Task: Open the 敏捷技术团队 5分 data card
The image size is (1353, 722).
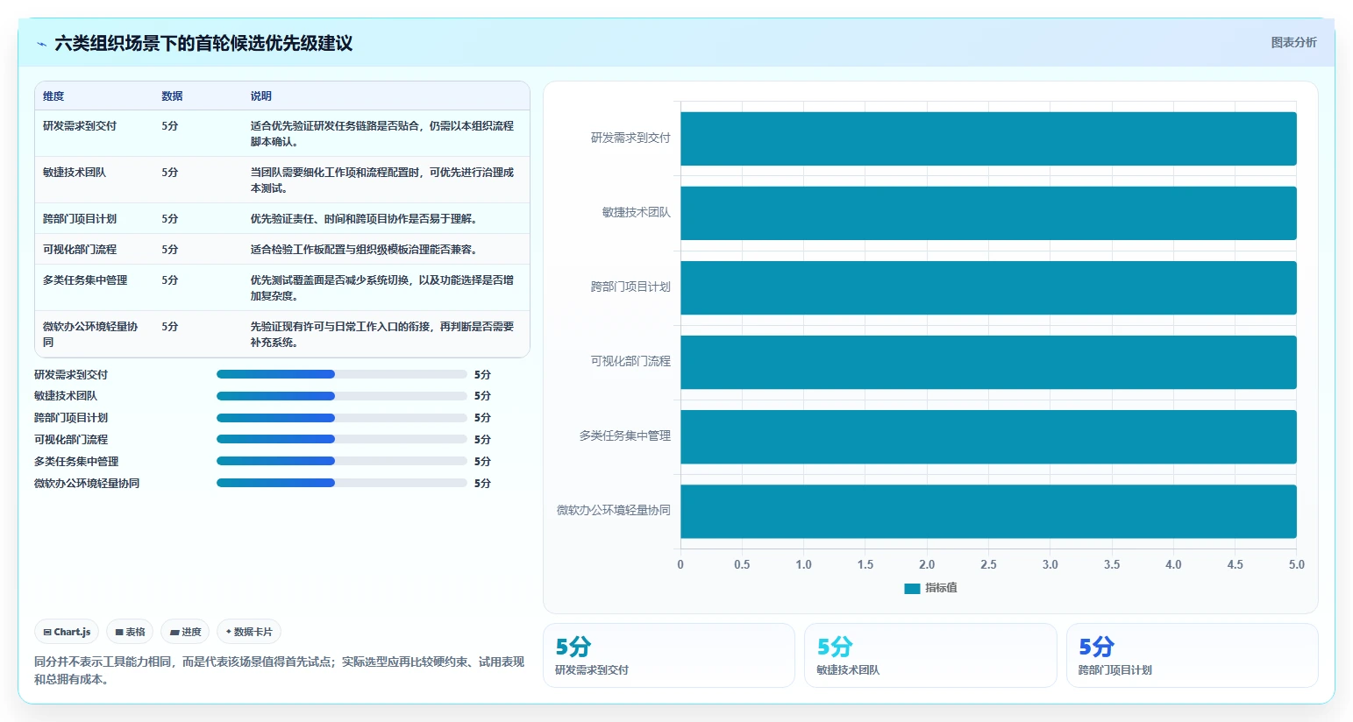Action: (930, 655)
